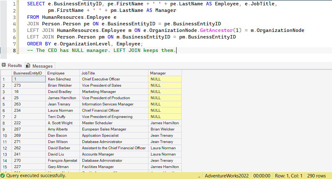Screen dimensions: 332x179
Task: Click the cell 'A. Scott Wright'
Action: (63, 123)
